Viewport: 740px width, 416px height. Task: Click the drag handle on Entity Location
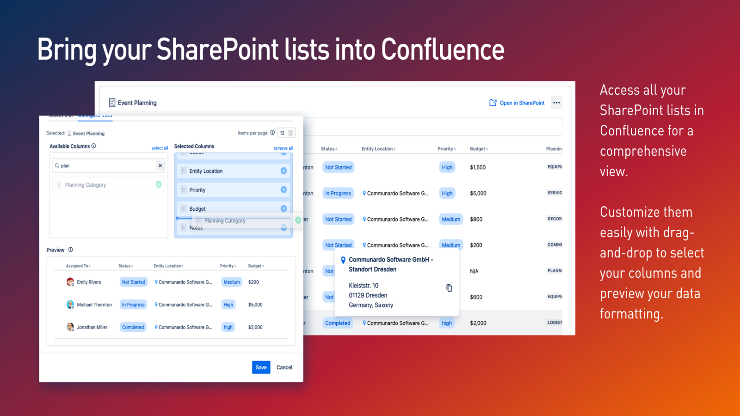pos(183,171)
